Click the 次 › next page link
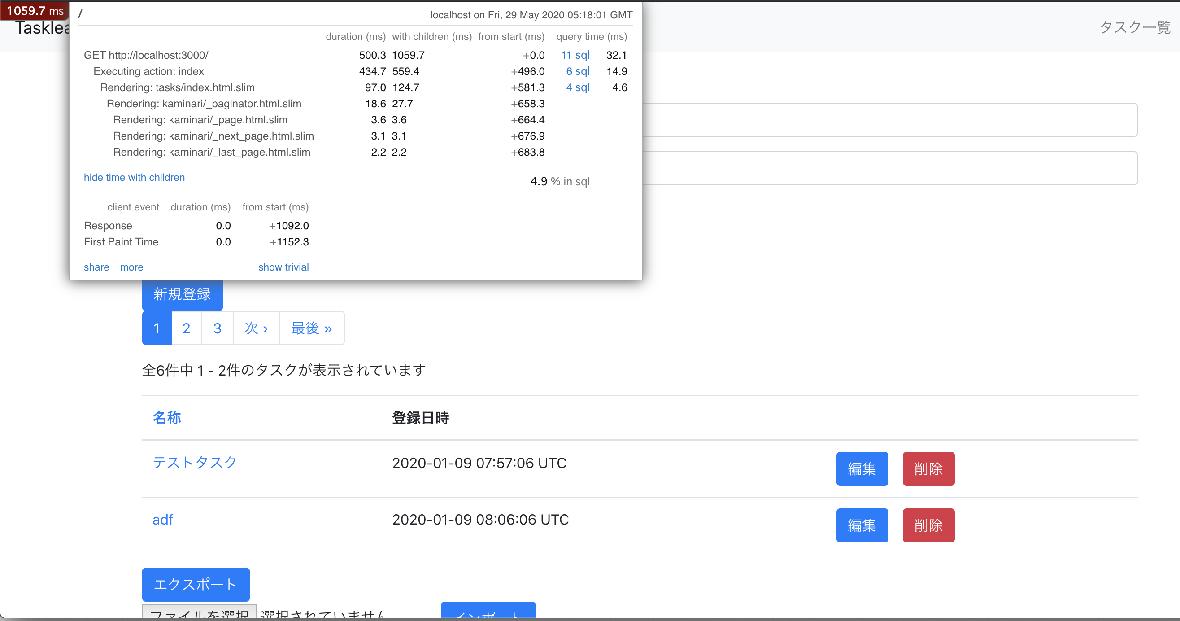1180x621 pixels. point(256,328)
